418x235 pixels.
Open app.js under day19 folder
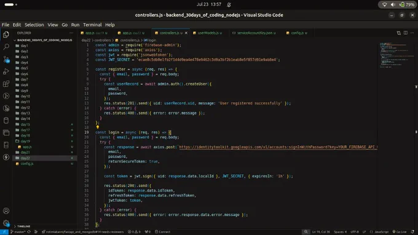tap(44, 146)
